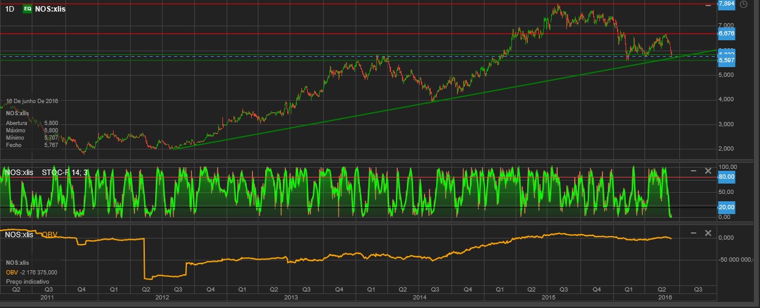Click the 2016 year label on the time axis
This screenshot has height=308, width=760.
coord(665,297)
